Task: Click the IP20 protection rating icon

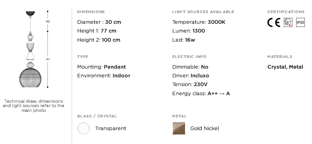Action: [x=300, y=22]
